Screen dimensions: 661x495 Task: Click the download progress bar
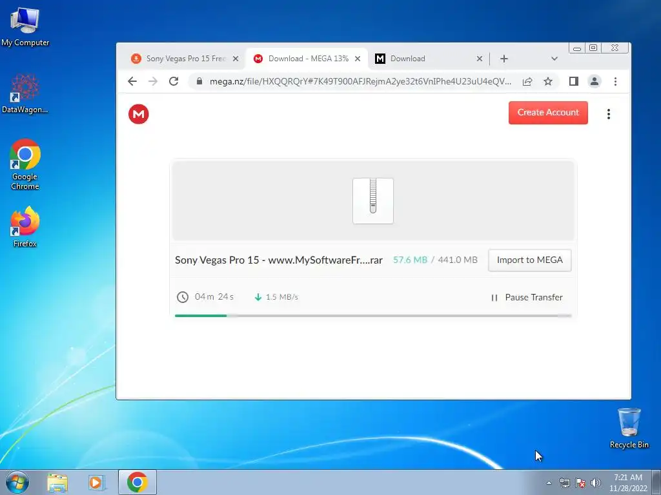[373, 316]
